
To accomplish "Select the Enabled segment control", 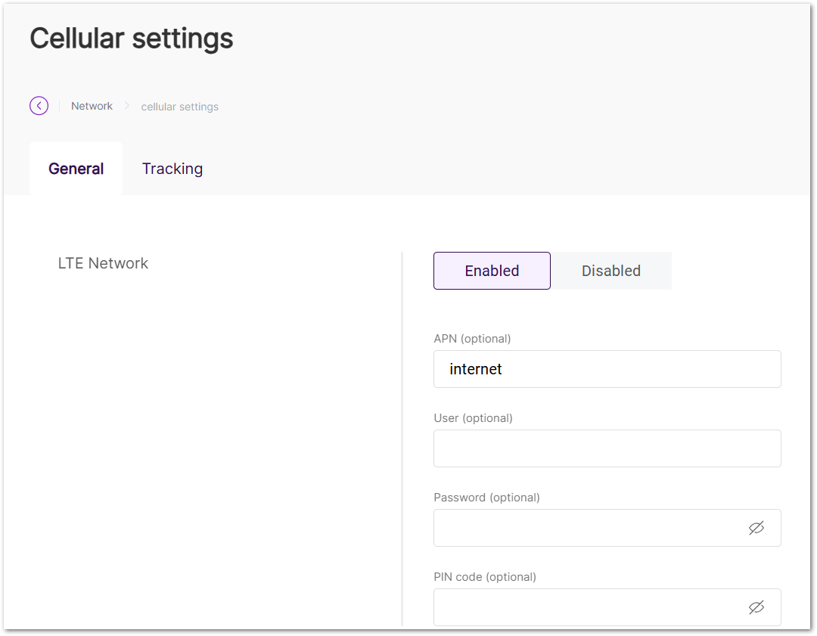I will (492, 270).
